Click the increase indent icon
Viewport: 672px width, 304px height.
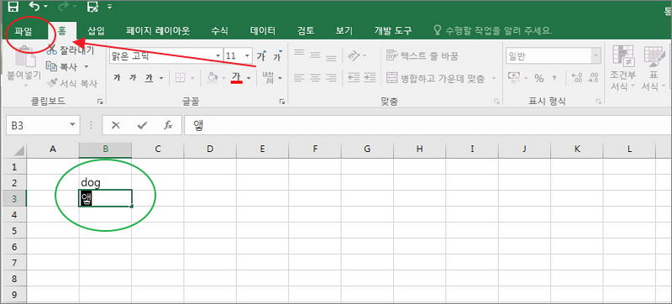tap(370, 78)
